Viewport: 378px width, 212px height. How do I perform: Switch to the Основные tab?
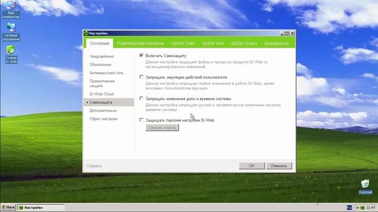tap(100, 43)
